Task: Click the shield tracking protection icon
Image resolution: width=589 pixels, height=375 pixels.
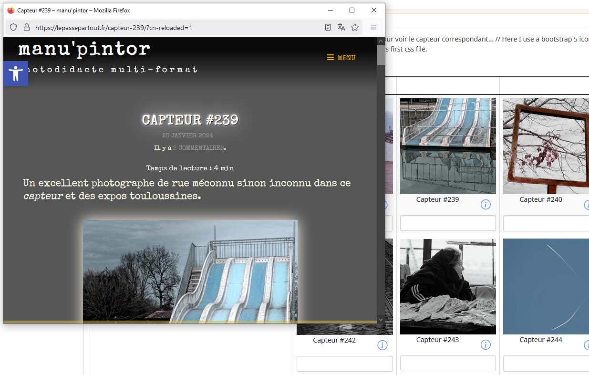Action: [14, 28]
